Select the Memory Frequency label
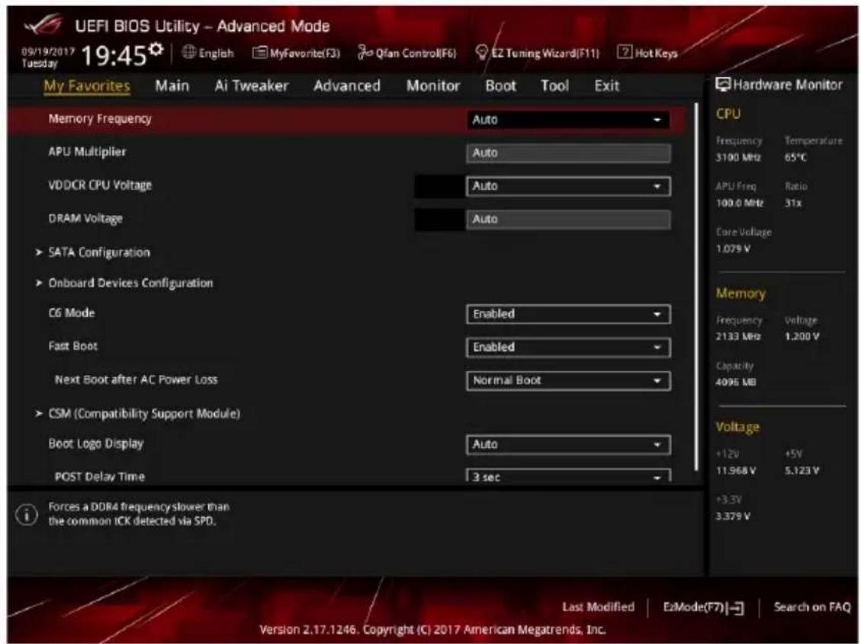 (100, 119)
